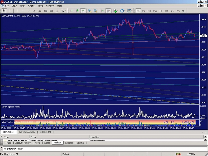Open the Alerts terminal tab
This screenshot has width=208, height=156.
point(47,143)
